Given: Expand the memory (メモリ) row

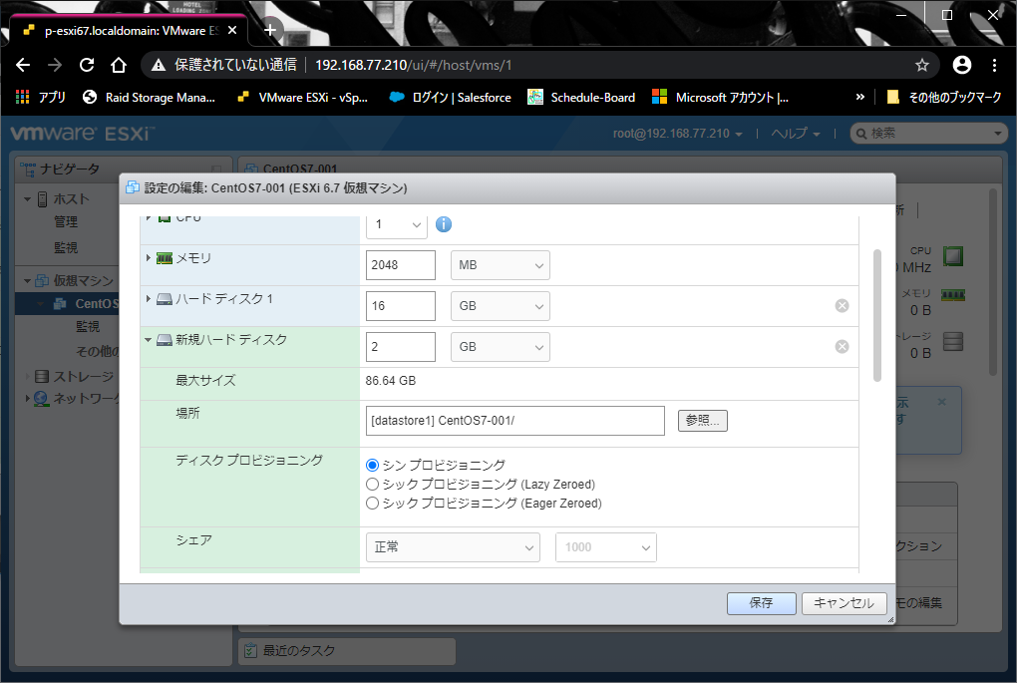Looking at the screenshot, I should click(148, 258).
